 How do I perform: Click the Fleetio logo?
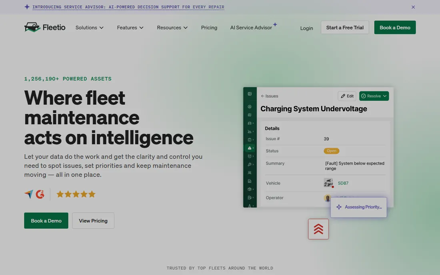click(45, 27)
